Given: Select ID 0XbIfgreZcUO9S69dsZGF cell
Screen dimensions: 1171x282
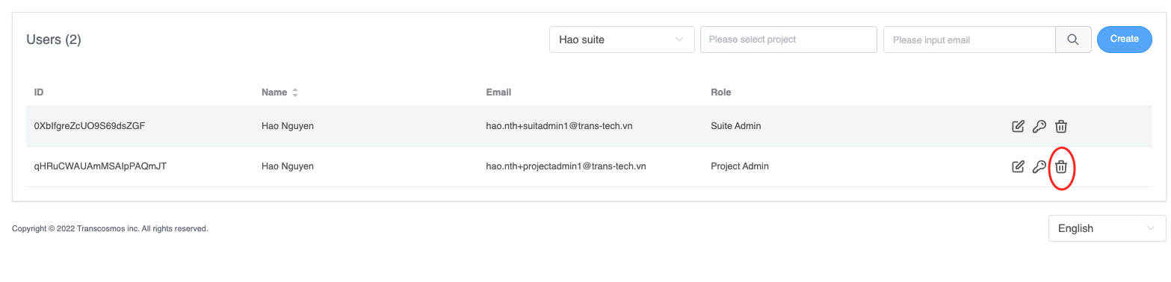Looking at the screenshot, I should pos(90,126).
